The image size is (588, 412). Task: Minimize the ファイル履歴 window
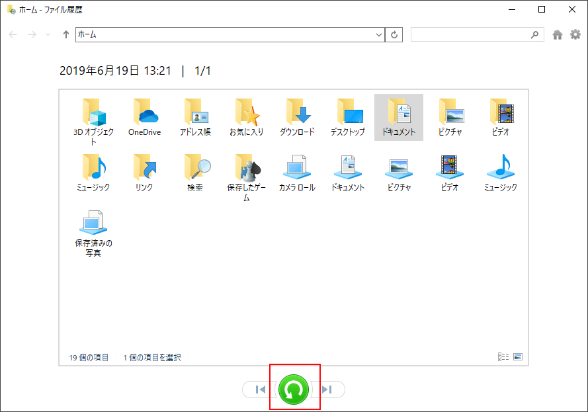click(512, 9)
